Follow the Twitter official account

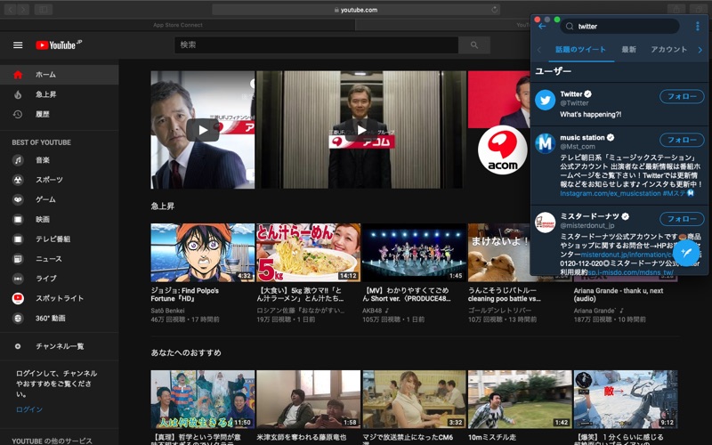click(x=681, y=96)
